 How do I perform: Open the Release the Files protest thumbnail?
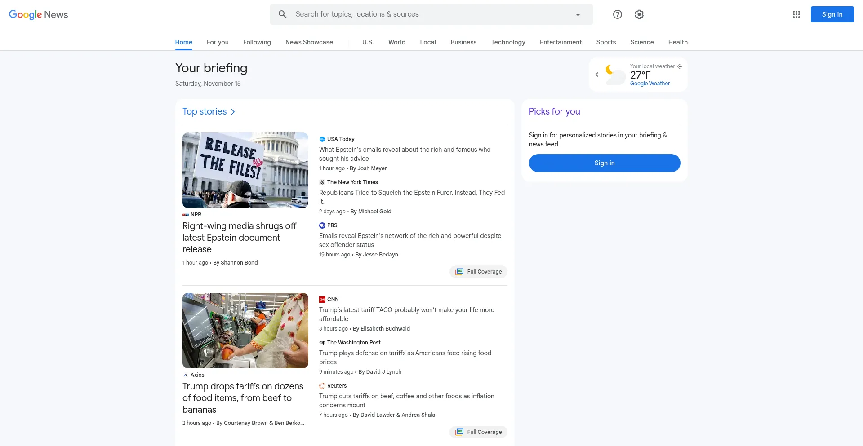pyautogui.click(x=245, y=170)
